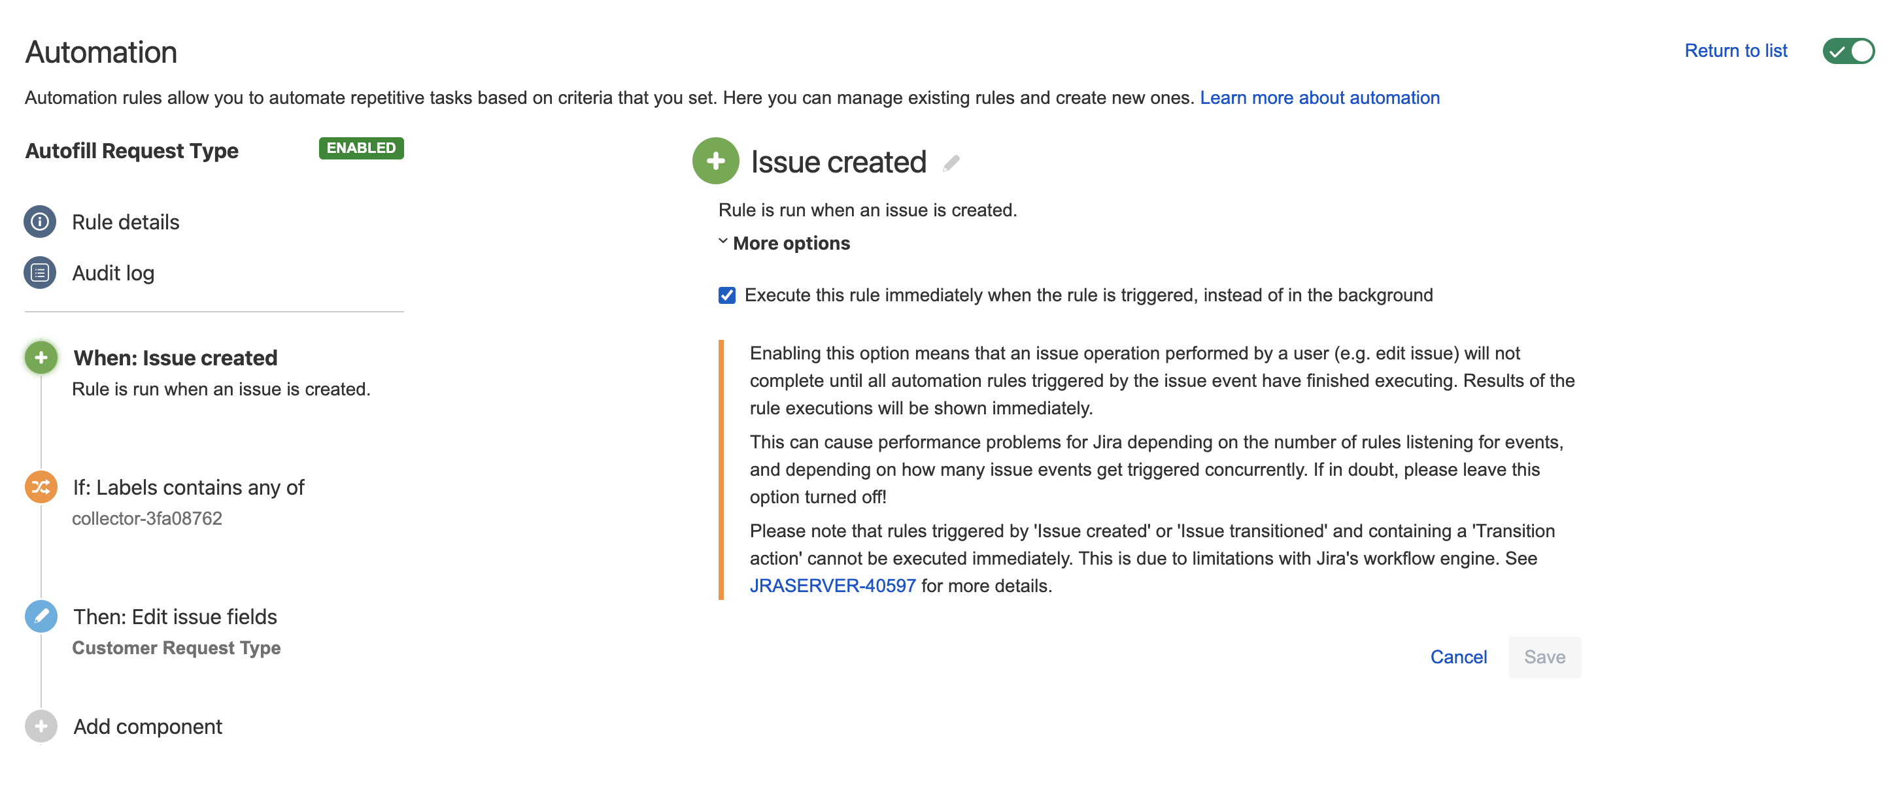This screenshot has width=1904, height=796.
Task: Uncheck Execute this rule immediately checkbox
Action: [726, 295]
